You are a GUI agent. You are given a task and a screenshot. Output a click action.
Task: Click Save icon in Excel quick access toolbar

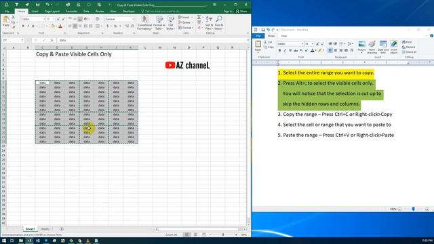(x=37, y=5)
